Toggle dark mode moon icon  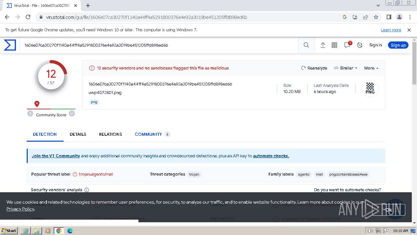click(360, 45)
